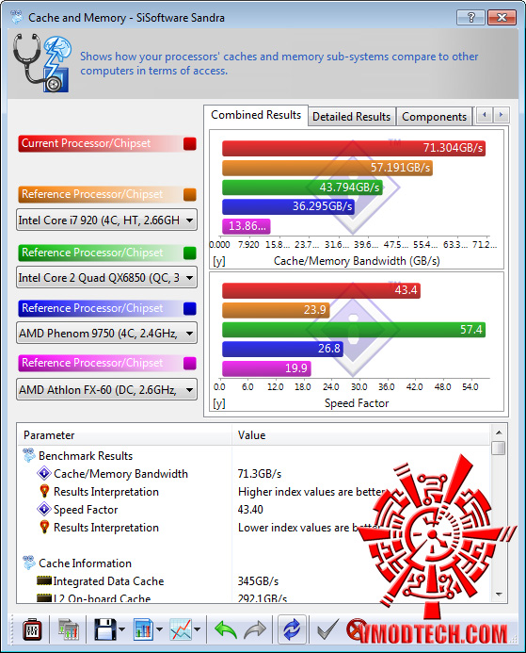Open the Components tab
The width and height of the screenshot is (526, 653).
tap(434, 117)
